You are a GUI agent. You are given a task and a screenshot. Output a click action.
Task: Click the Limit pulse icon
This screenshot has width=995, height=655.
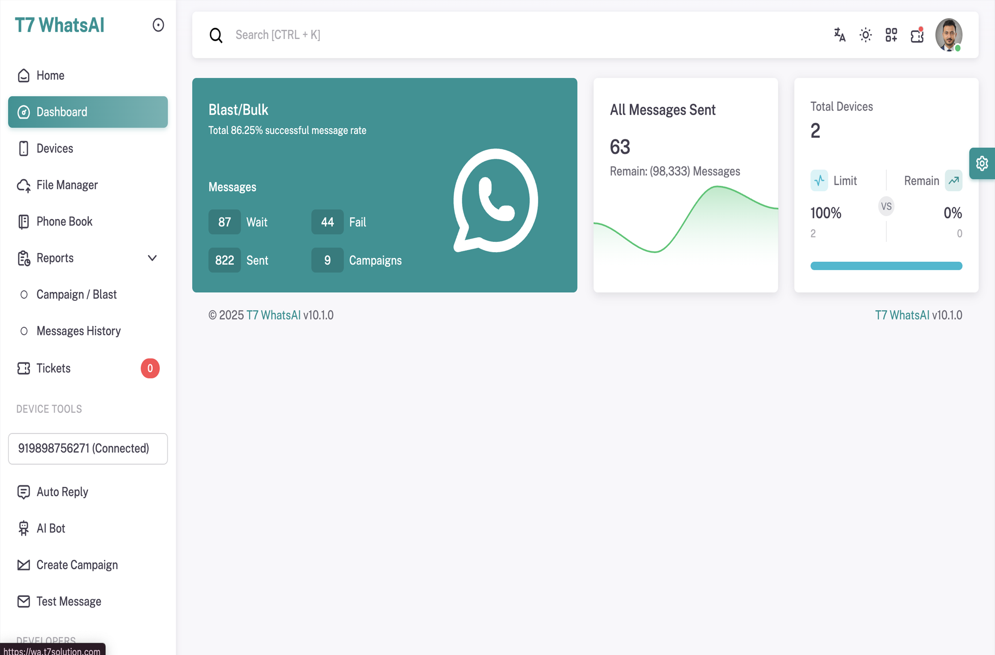click(x=819, y=180)
